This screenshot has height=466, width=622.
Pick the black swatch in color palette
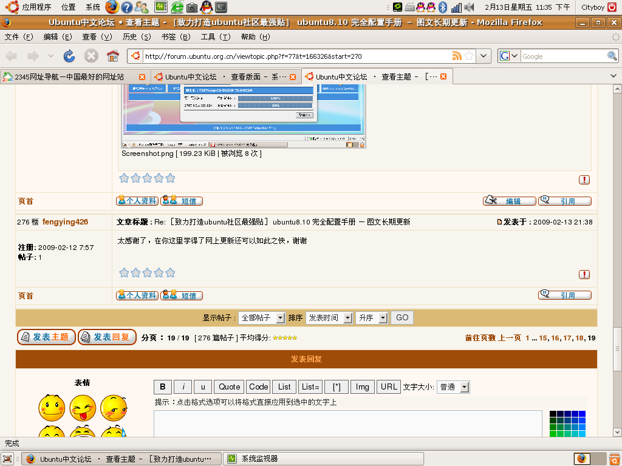tap(553, 414)
